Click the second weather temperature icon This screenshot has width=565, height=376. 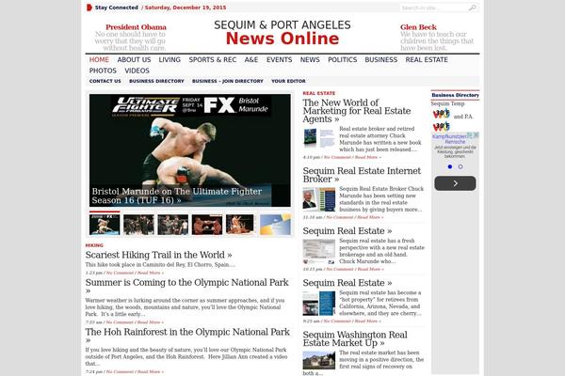click(442, 126)
